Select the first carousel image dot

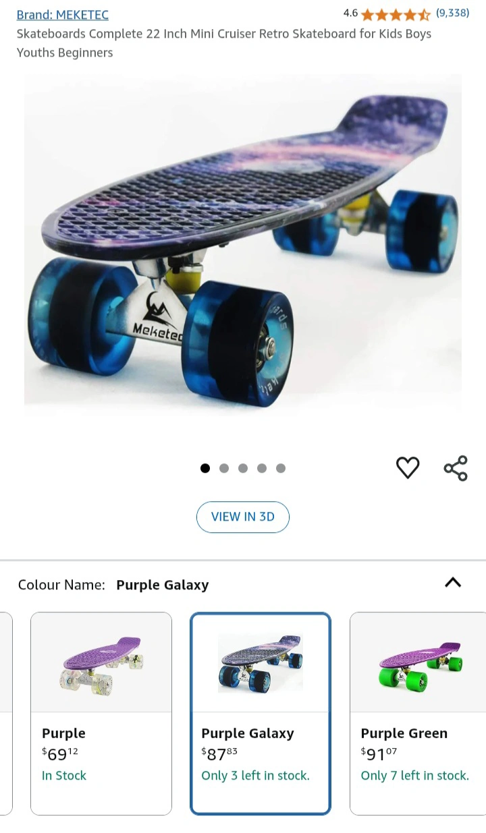tap(205, 468)
